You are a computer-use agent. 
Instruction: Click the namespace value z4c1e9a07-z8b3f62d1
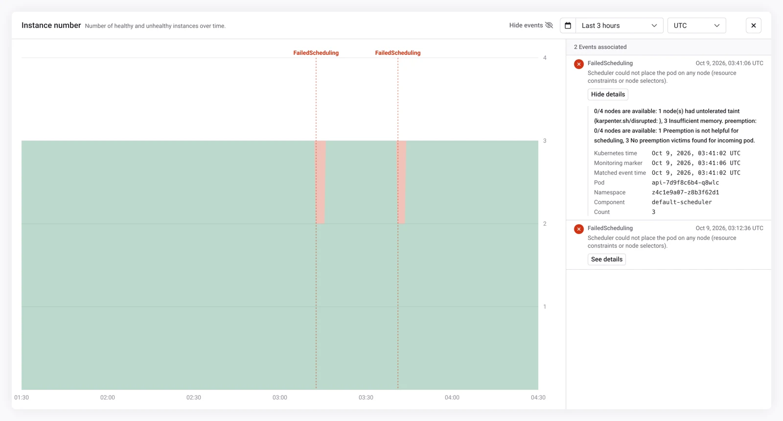coord(685,192)
